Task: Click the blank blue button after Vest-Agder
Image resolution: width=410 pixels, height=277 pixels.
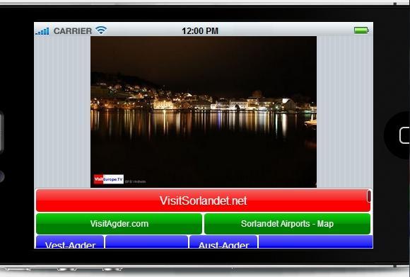Action: [147, 242]
